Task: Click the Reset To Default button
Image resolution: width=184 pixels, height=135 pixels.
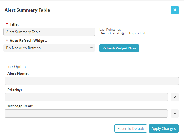Action: (131, 128)
